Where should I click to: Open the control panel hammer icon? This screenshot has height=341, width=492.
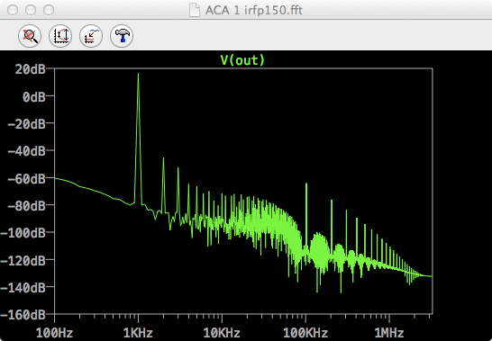tap(122, 36)
